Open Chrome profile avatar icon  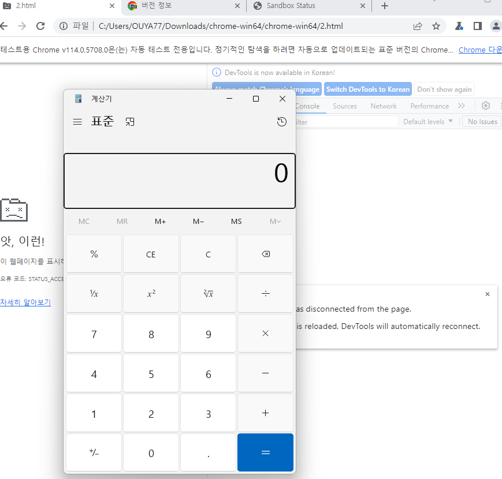496,26
